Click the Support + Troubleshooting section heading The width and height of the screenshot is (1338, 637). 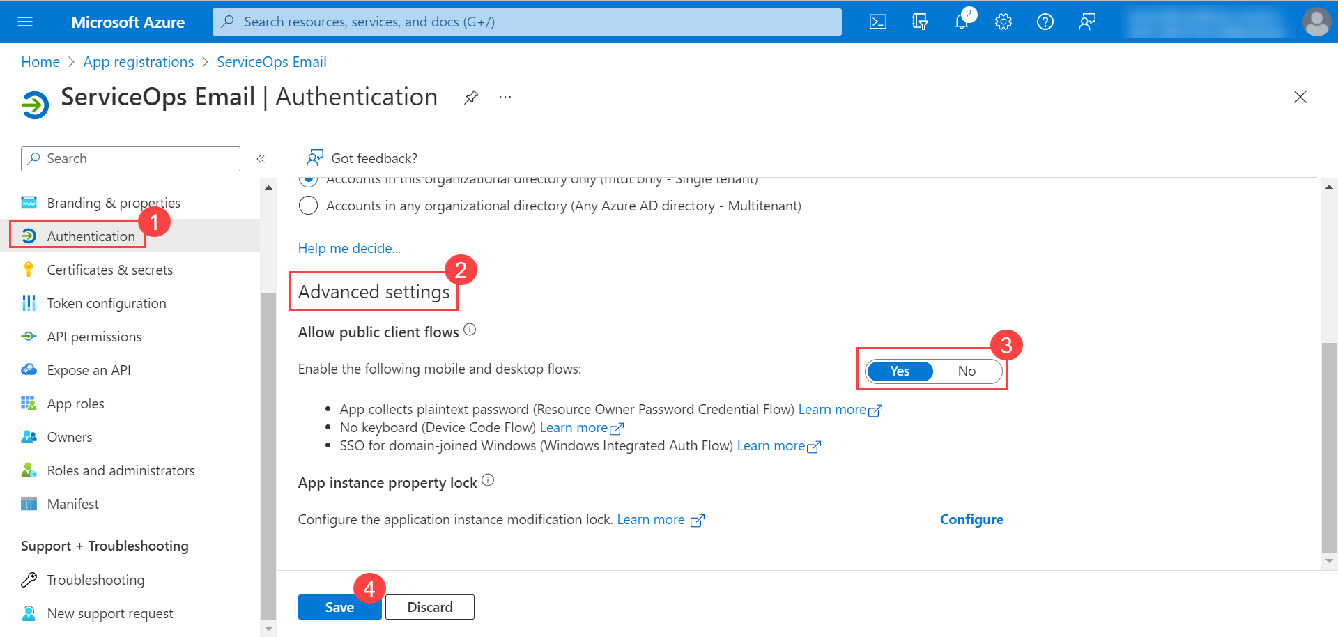(x=105, y=546)
